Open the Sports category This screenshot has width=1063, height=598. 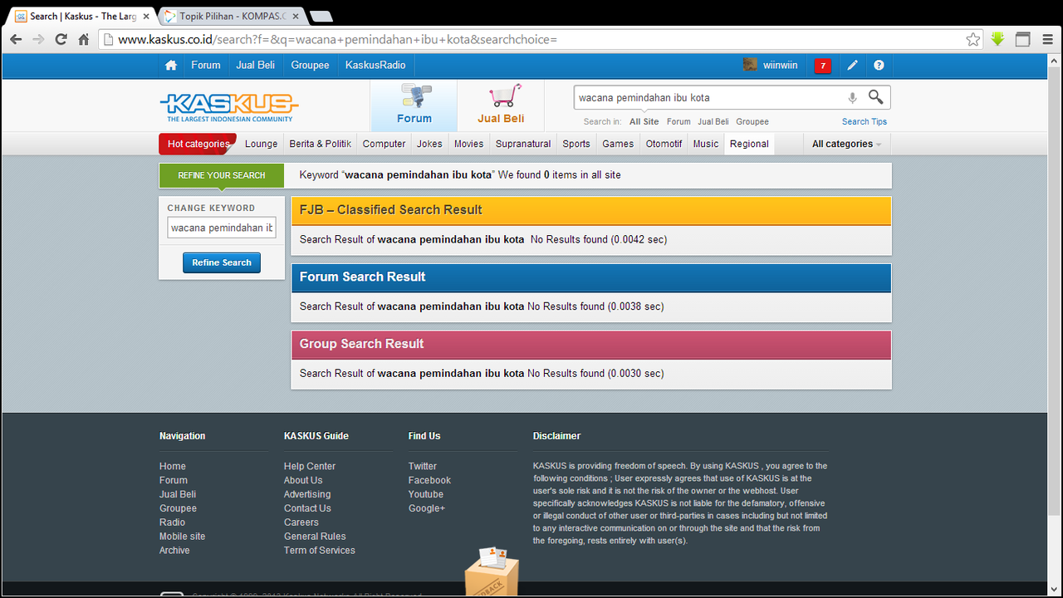(576, 144)
